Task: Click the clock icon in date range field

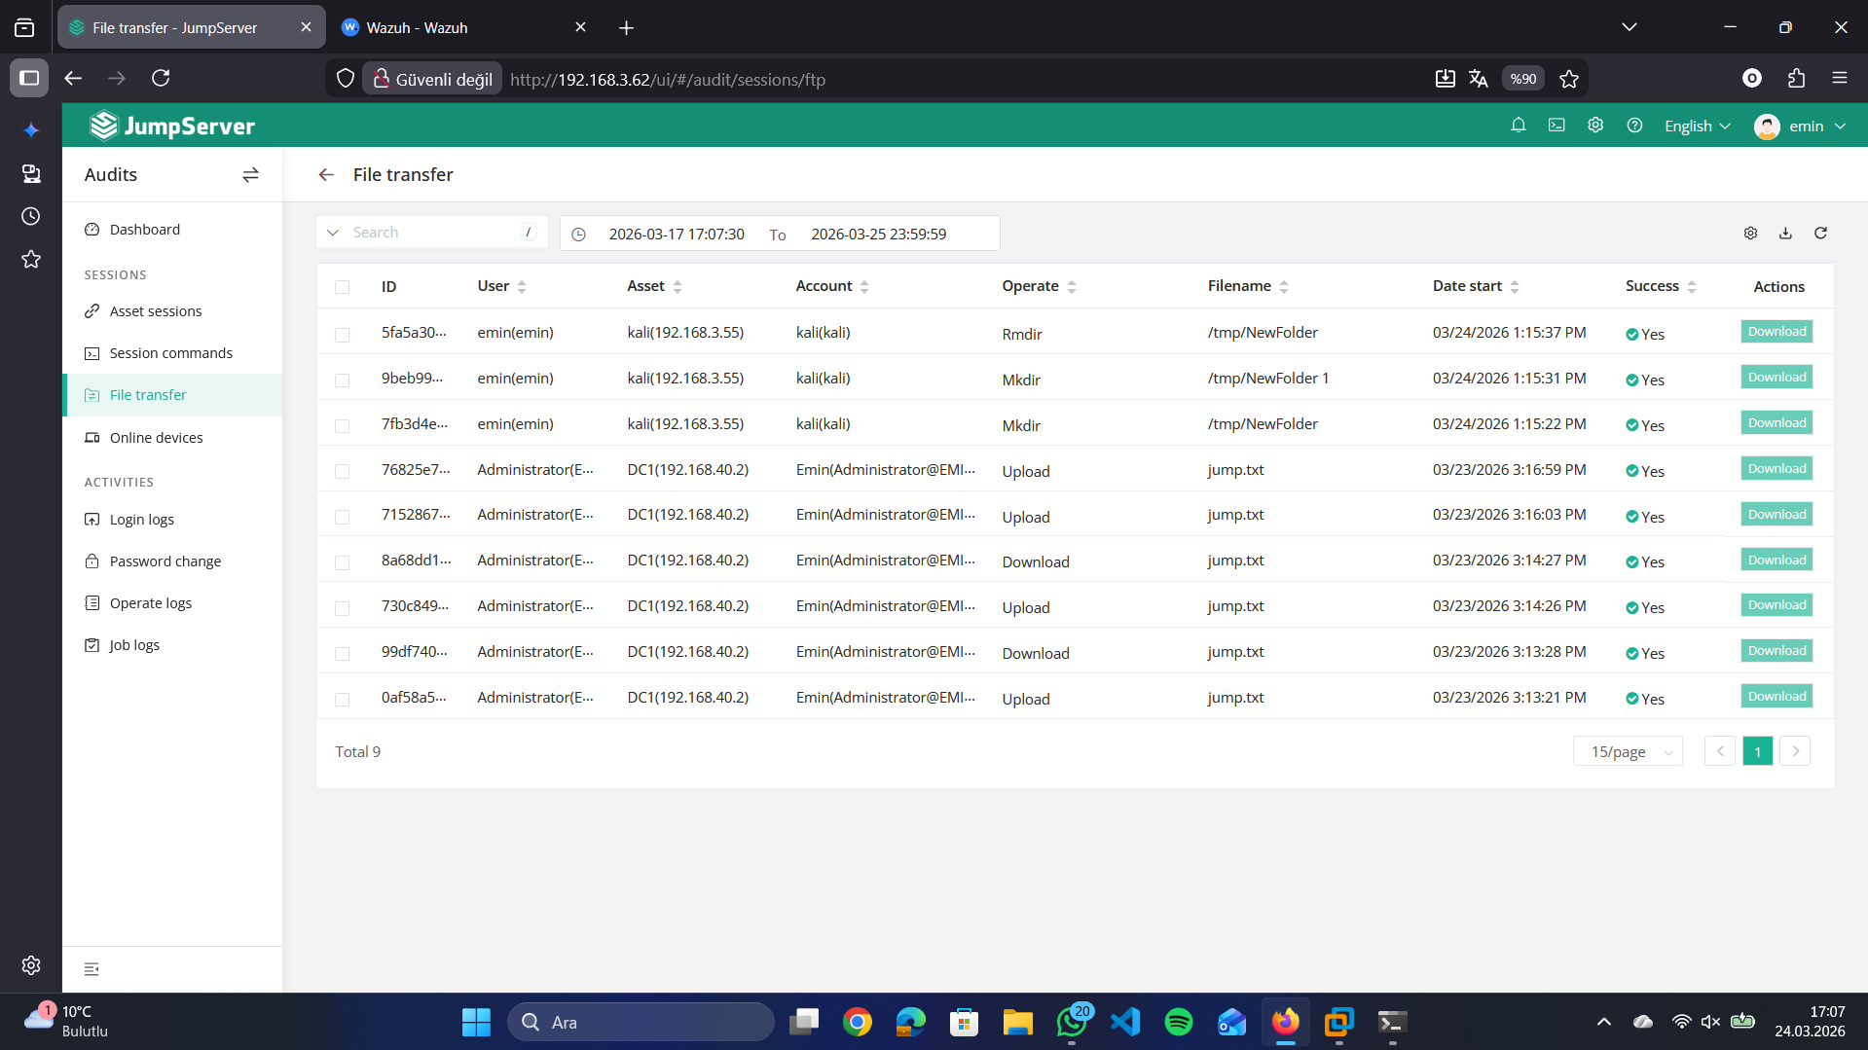Action: click(x=578, y=235)
